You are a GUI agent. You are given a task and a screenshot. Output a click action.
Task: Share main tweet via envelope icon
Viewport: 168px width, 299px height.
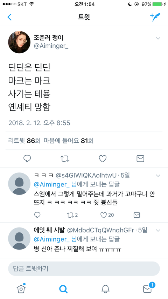(140, 158)
